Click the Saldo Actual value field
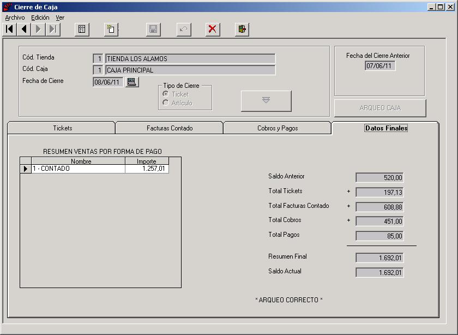Screen dimensions: 458x335 (379, 272)
